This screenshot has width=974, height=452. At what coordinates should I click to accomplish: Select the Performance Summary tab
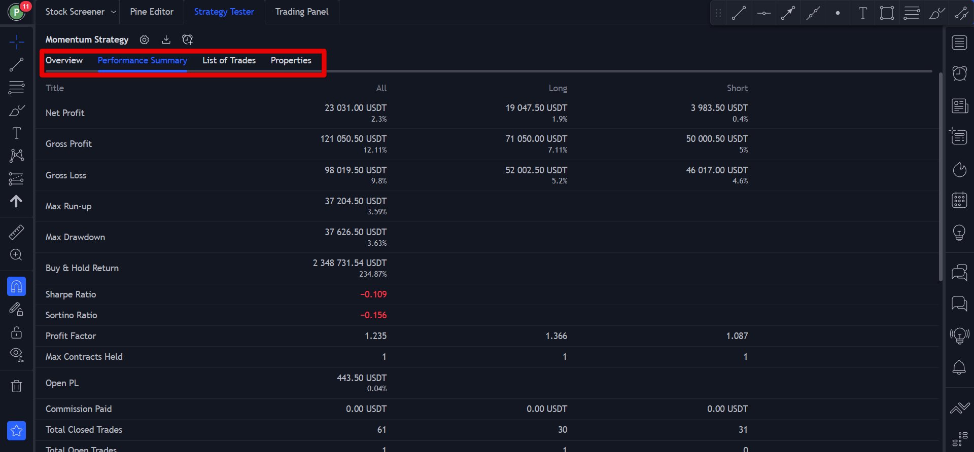click(143, 60)
